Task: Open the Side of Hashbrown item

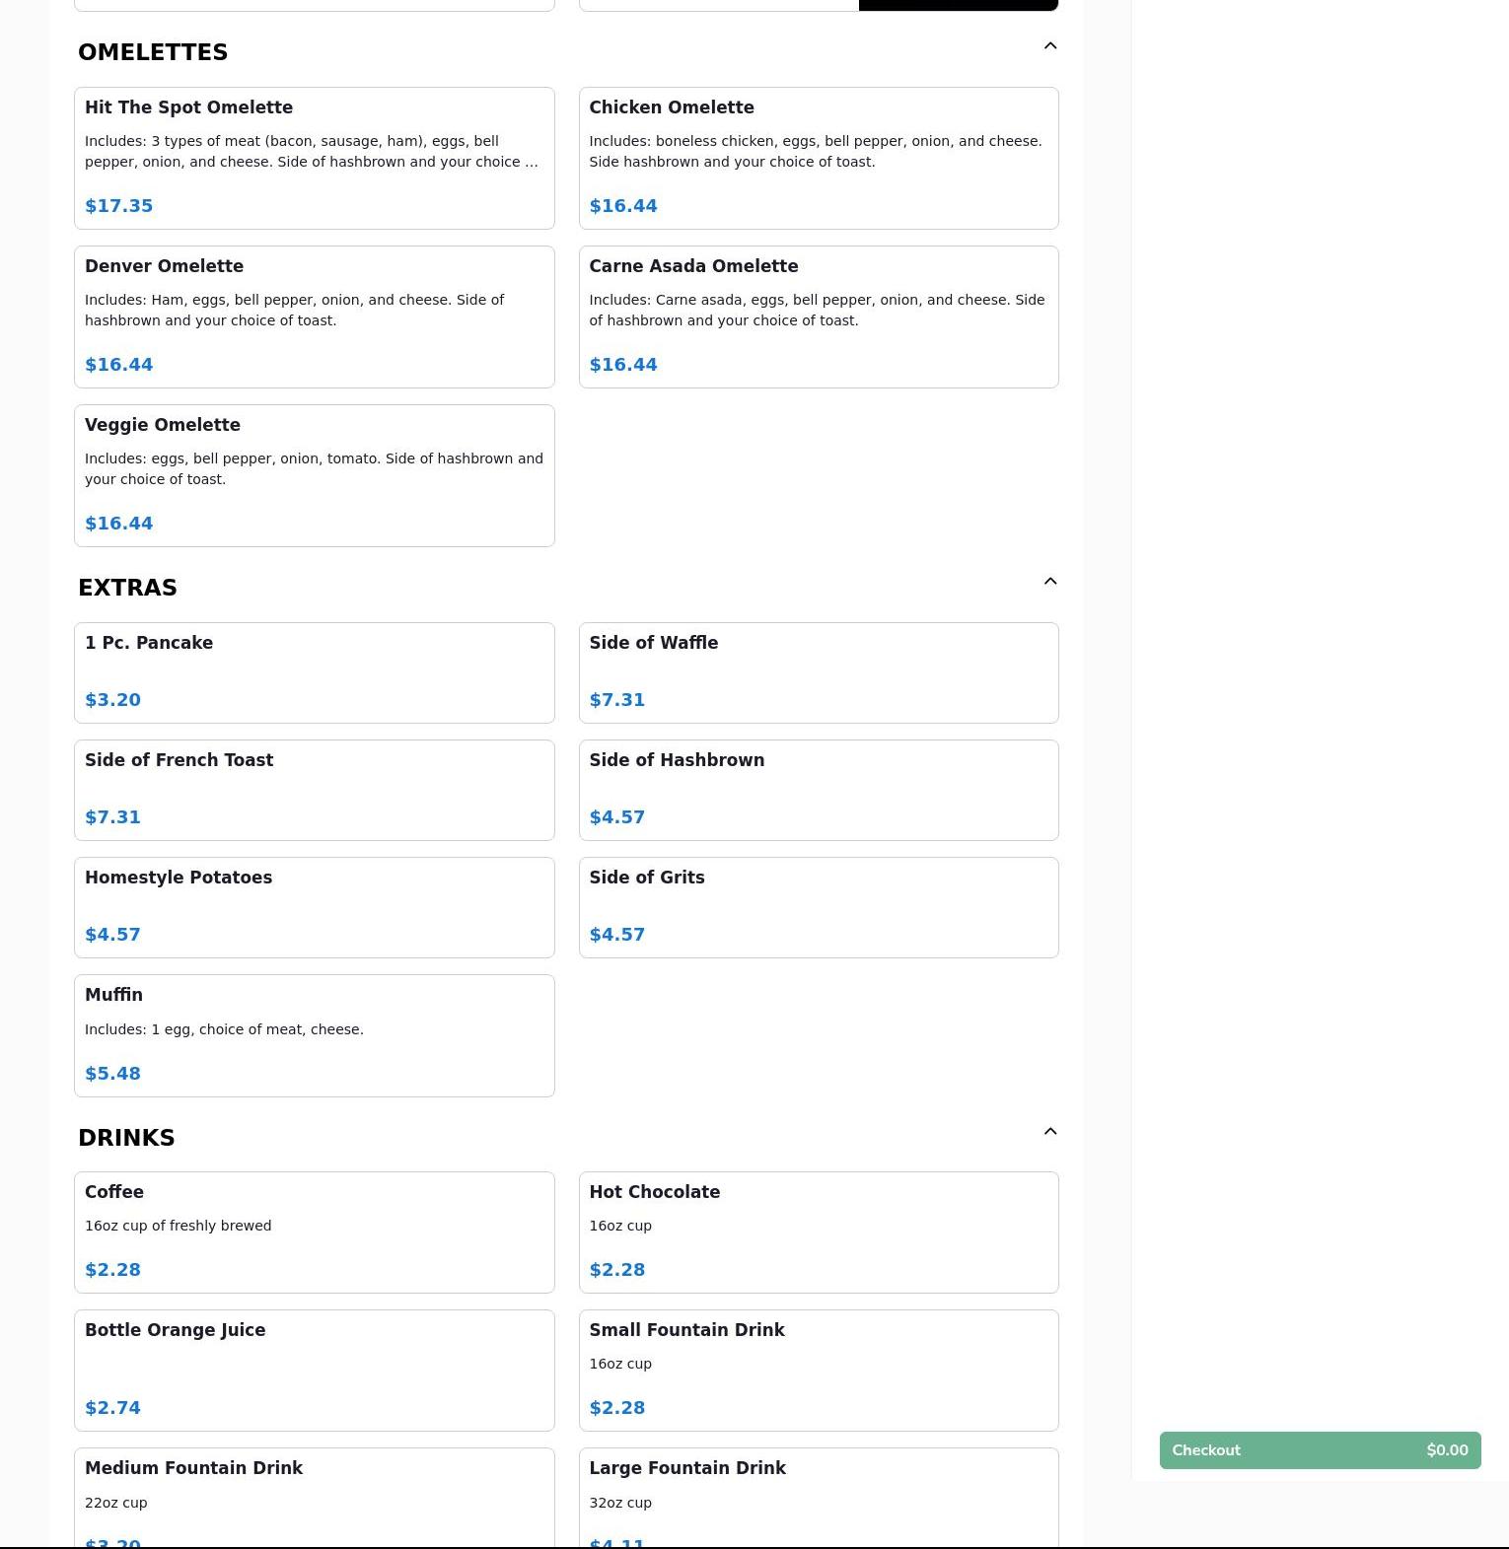Action: click(x=818, y=790)
